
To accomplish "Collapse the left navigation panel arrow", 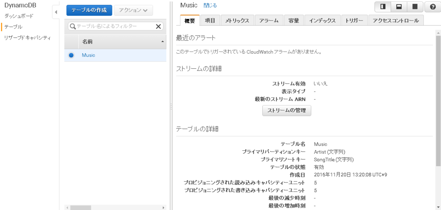I will [56, 12].
